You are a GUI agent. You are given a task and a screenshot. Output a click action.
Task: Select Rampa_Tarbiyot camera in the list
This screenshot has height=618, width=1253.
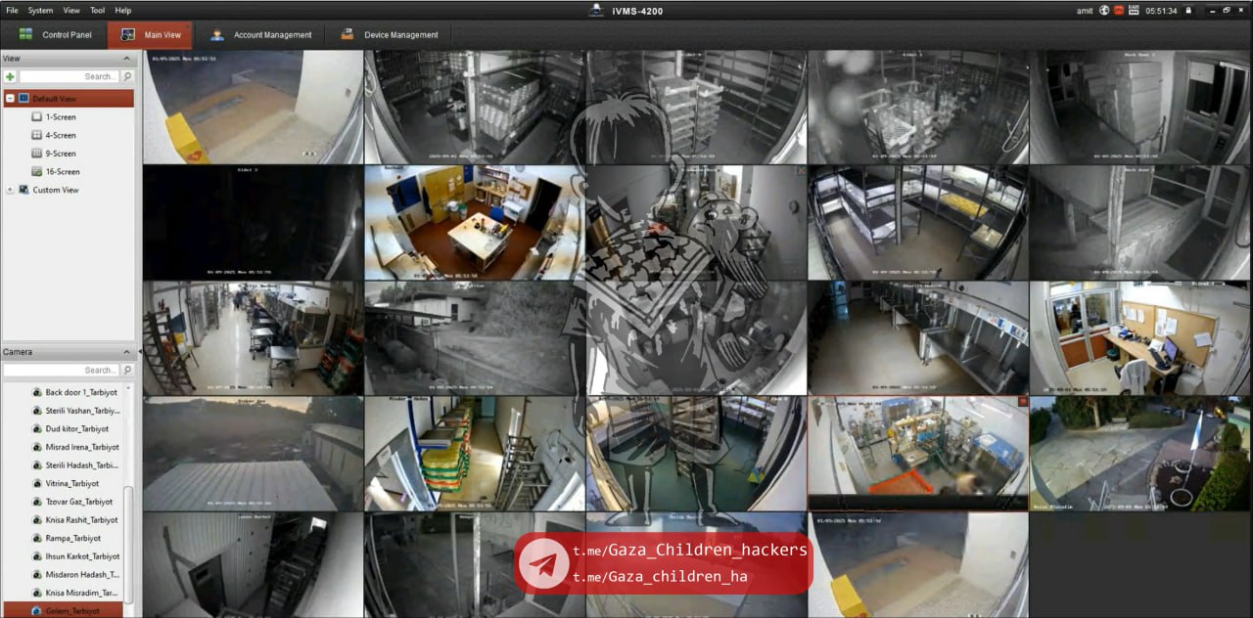(x=72, y=538)
